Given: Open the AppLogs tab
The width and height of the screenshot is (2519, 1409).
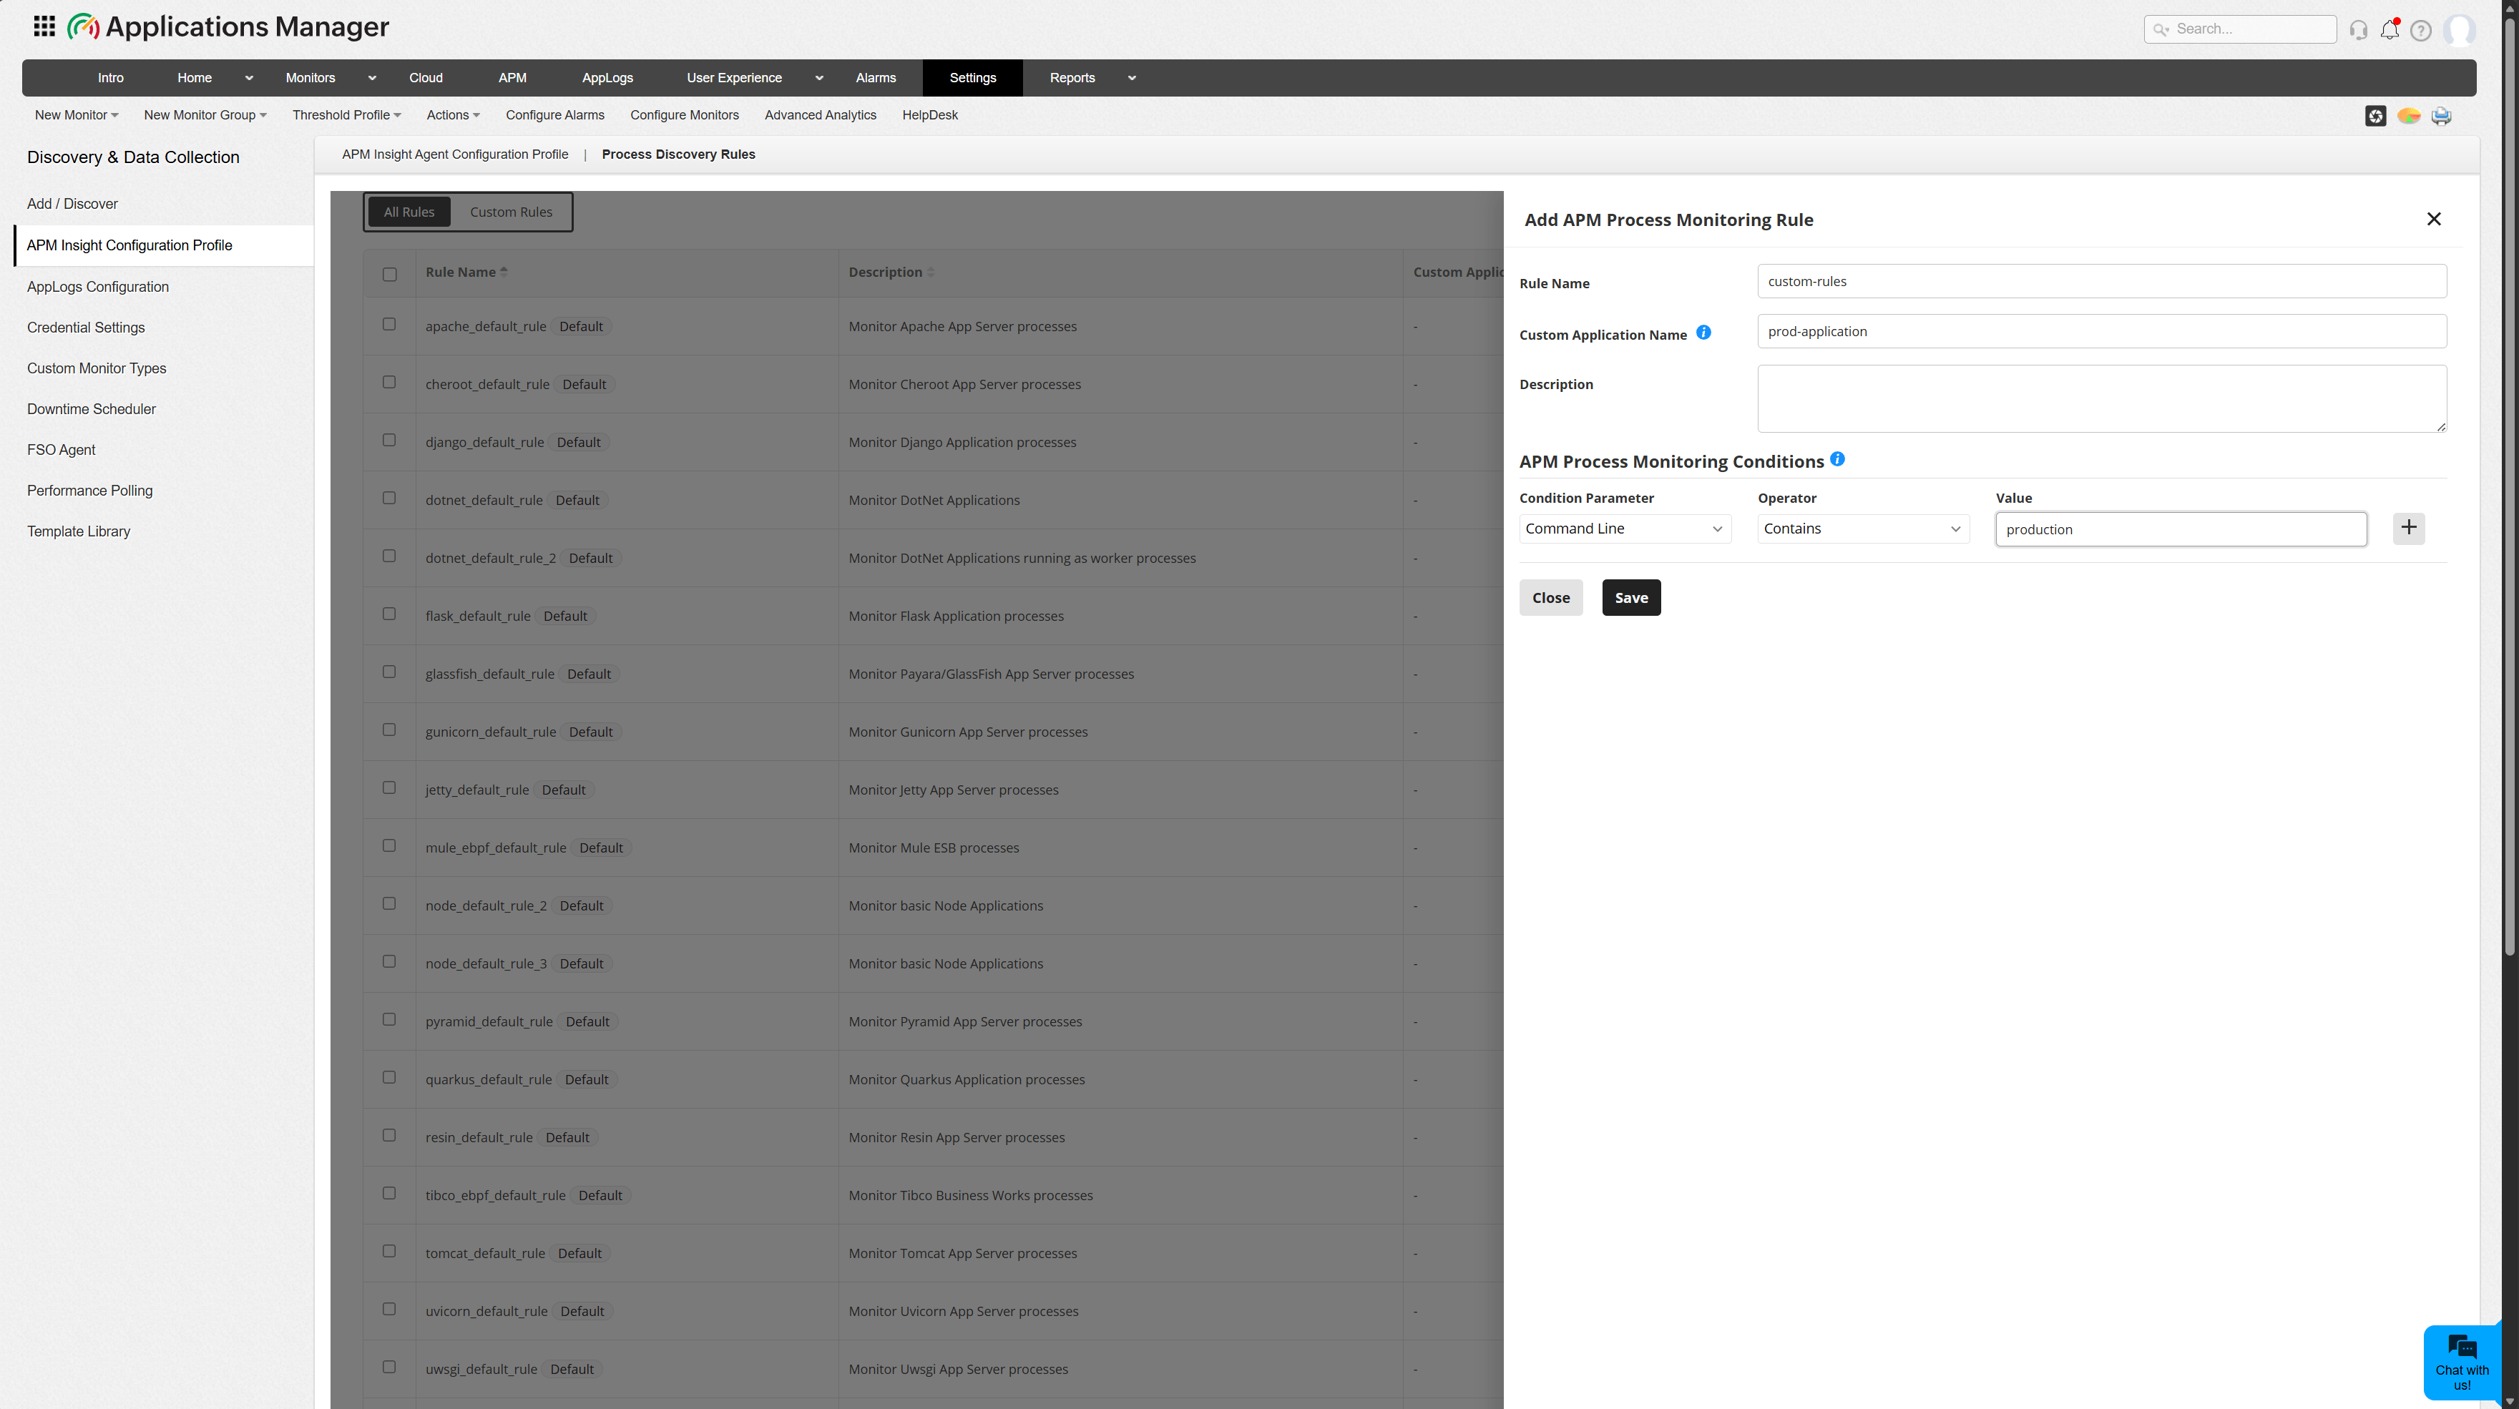Looking at the screenshot, I should tap(607, 78).
